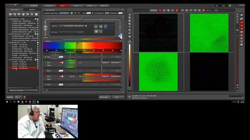Click the first gray icon right of objective

(x=96, y=26)
